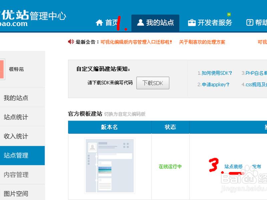Click the 优站管理中心 logo
This screenshot has height=200, width=267.
click(x=32, y=18)
